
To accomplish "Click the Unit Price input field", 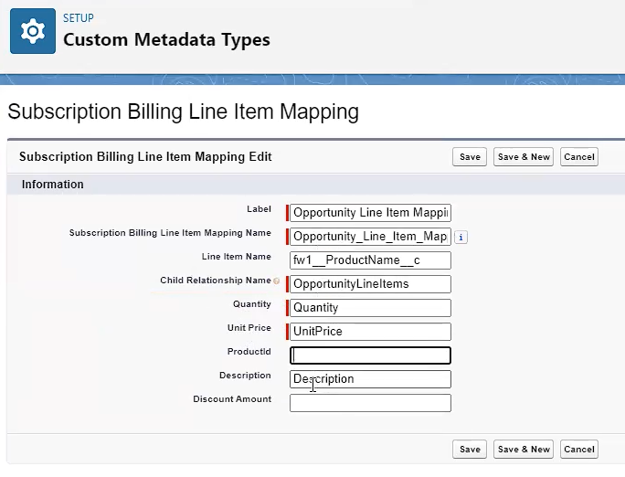I will point(370,332).
